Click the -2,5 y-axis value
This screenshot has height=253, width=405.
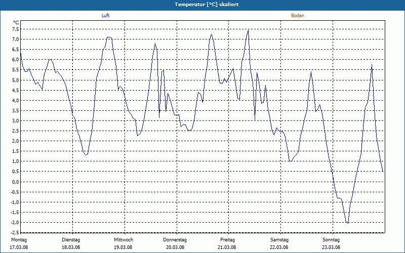point(15,233)
